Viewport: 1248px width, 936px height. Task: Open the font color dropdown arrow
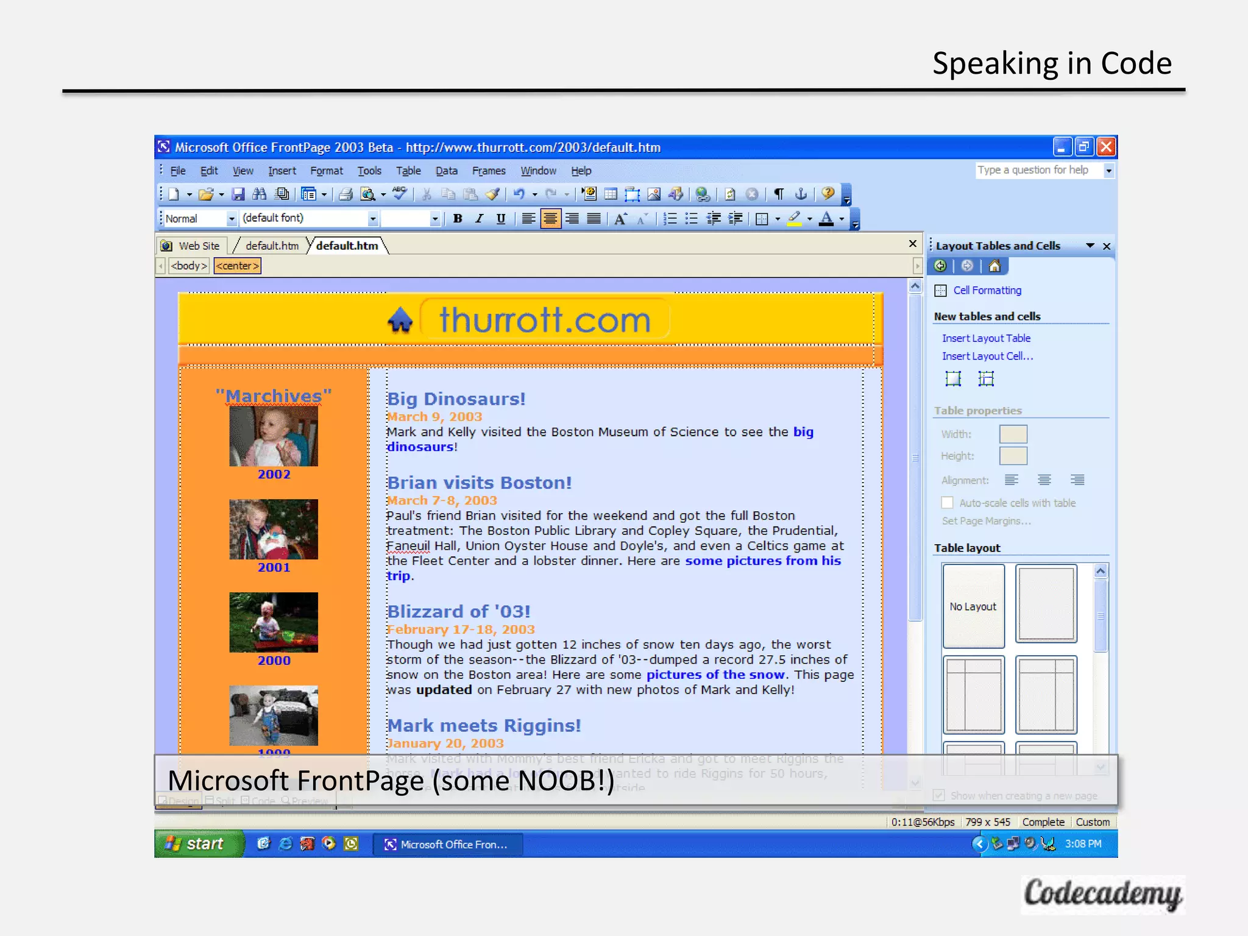(x=842, y=219)
